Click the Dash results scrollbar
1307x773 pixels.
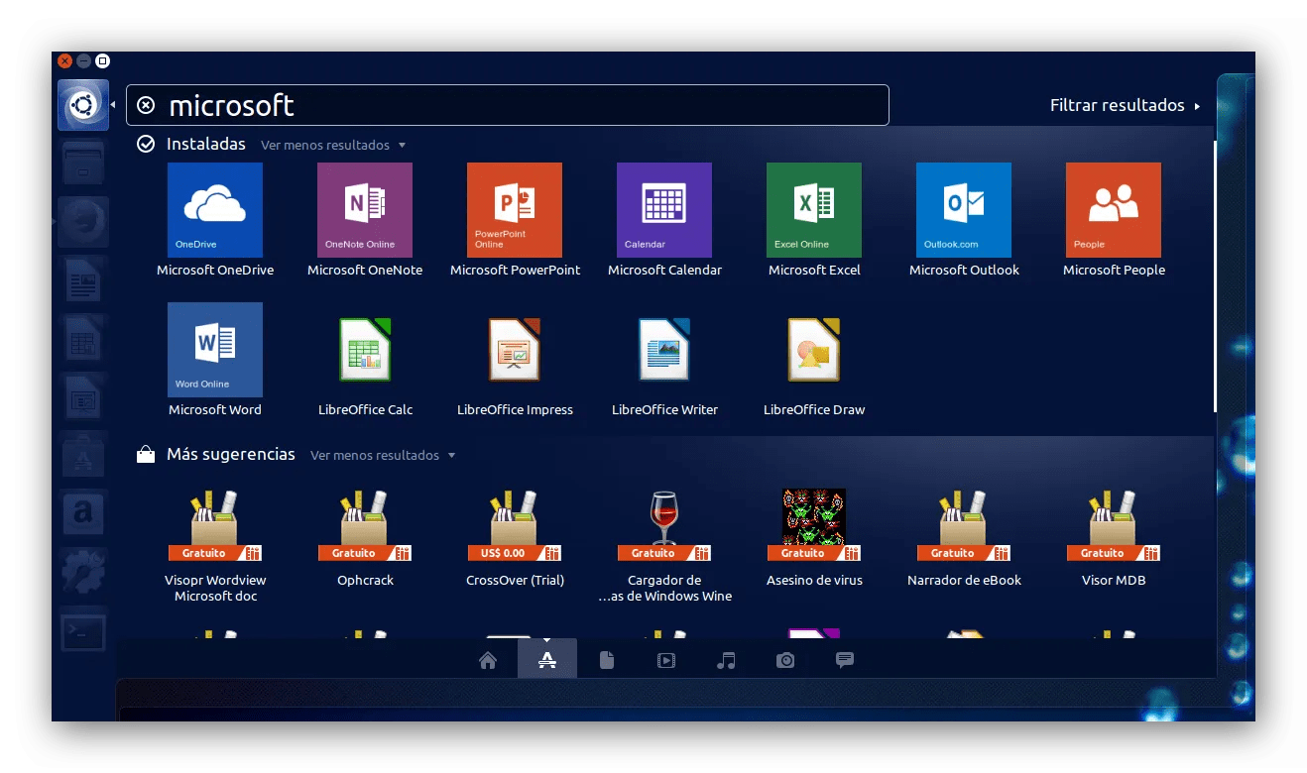click(1215, 276)
